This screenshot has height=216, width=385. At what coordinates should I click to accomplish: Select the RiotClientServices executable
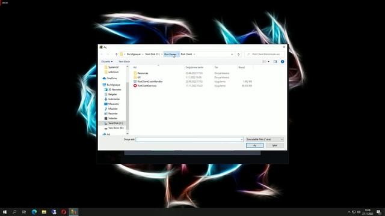pos(147,86)
